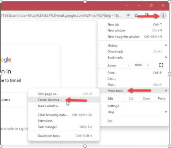Click the zoom in plus button
This screenshot has height=148, width=171.
pos(148,65)
